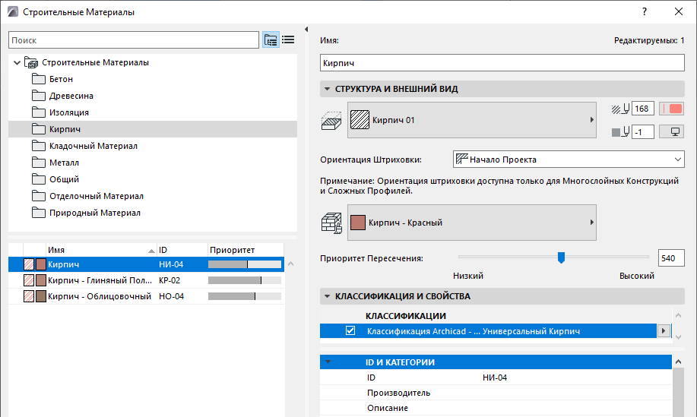
Task: Collapse the Строительные Материалы tree root
Action: point(17,62)
